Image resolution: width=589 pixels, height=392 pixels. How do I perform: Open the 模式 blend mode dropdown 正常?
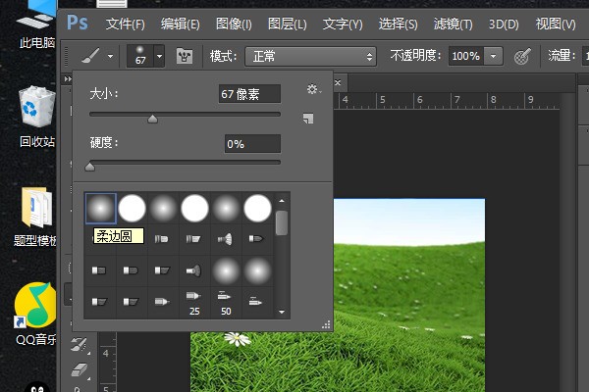click(310, 56)
